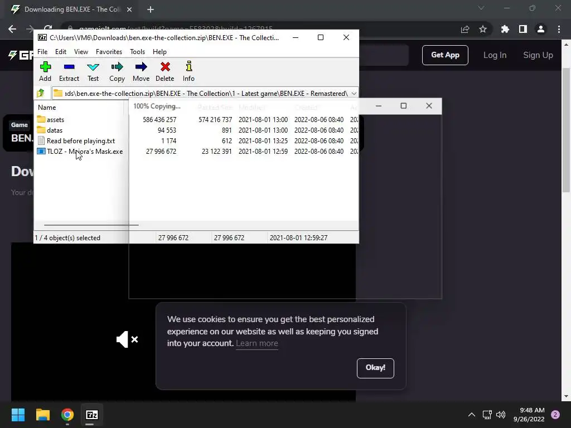
Task: Toggle Chrome side panel icon
Action: point(523,29)
